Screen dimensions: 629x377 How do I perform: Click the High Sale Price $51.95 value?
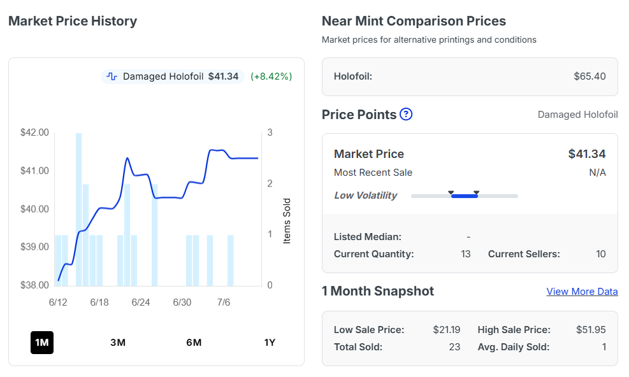(591, 330)
